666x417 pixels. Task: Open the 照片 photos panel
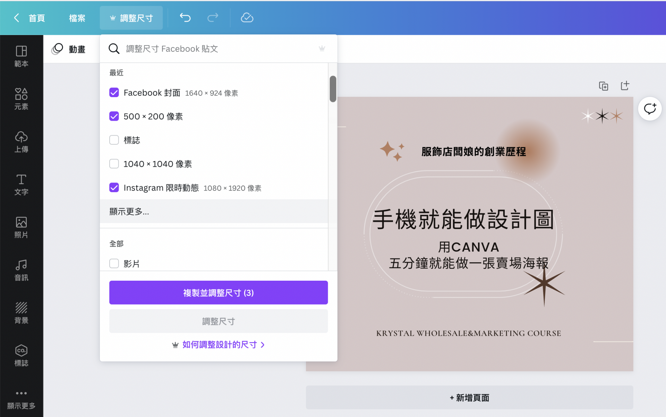[21, 227]
